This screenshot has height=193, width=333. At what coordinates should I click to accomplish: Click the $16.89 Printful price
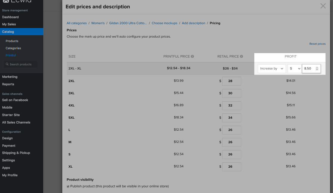[x=179, y=105]
